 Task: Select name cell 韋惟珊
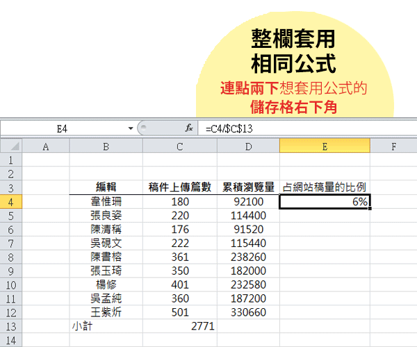pos(106,201)
